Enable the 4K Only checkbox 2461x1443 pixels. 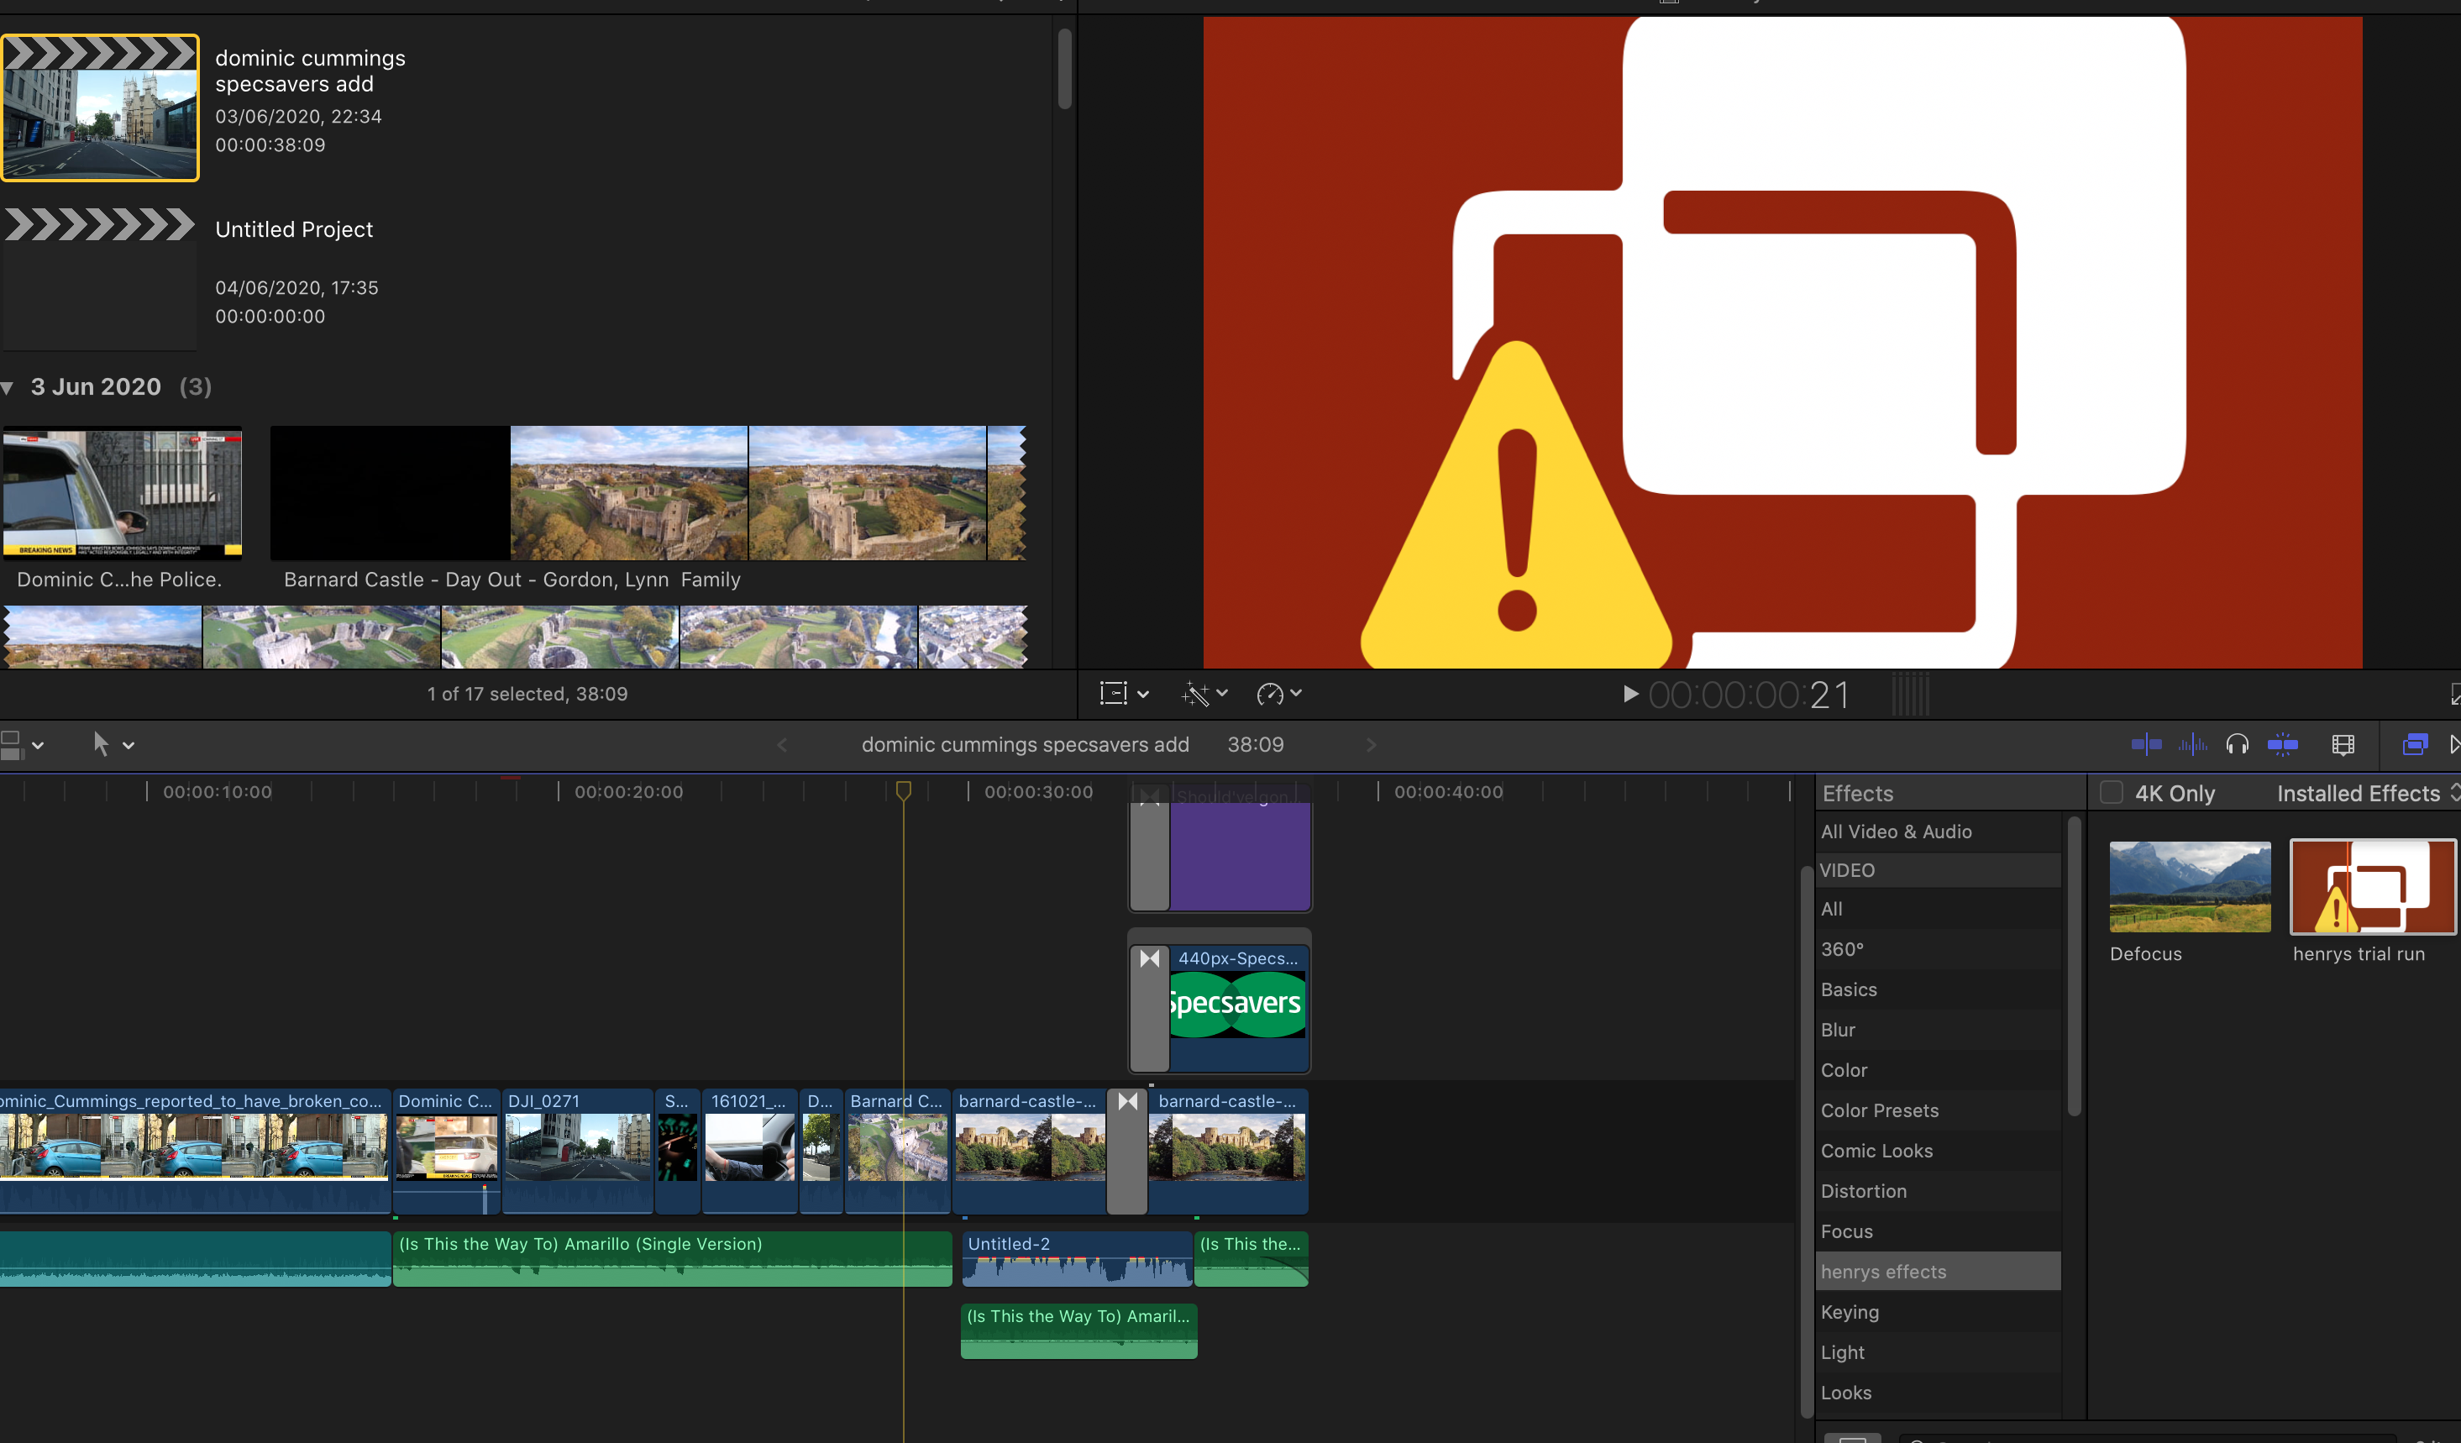pyautogui.click(x=2112, y=793)
